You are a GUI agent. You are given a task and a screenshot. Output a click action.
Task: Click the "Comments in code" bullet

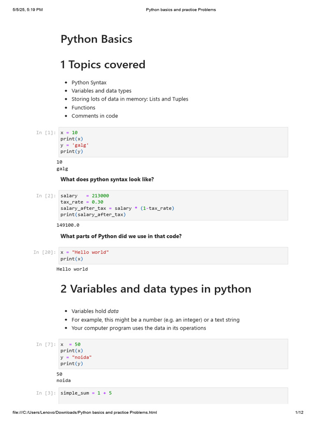pos(95,116)
